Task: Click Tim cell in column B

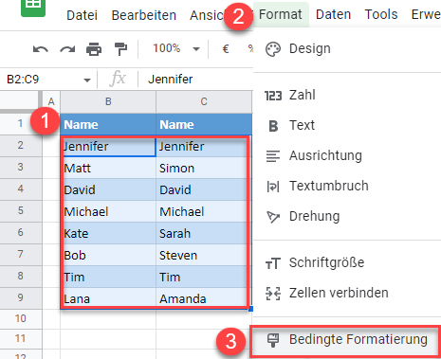Action: (108, 277)
